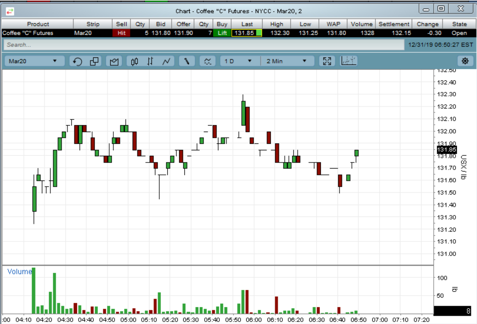477x324 pixels.
Task: Click the email chart icon
Action: [x=114, y=61]
